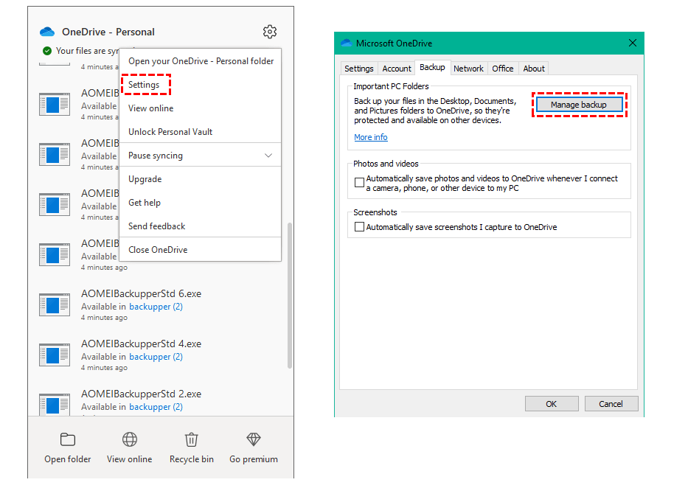Expand the Pause syncing chevron
The width and height of the screenshot is (688, 488).
pos(268,156)
